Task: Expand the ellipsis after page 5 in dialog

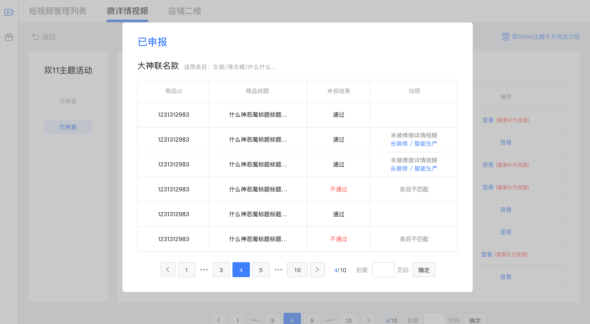Action: click(x=278, y=270)
